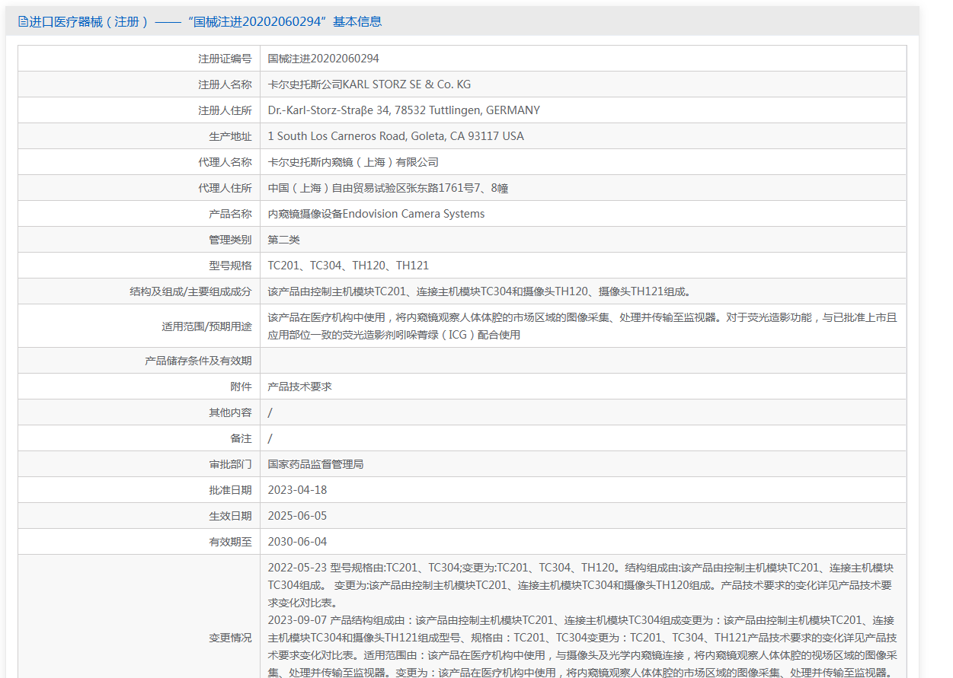953x678 pixels.
Task: Select registration number 国械注进20202060294 value
Action: (x=324, y=59)
